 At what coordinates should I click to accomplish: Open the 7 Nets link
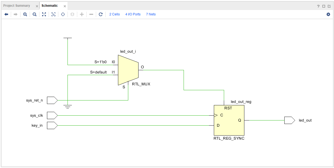151,14
